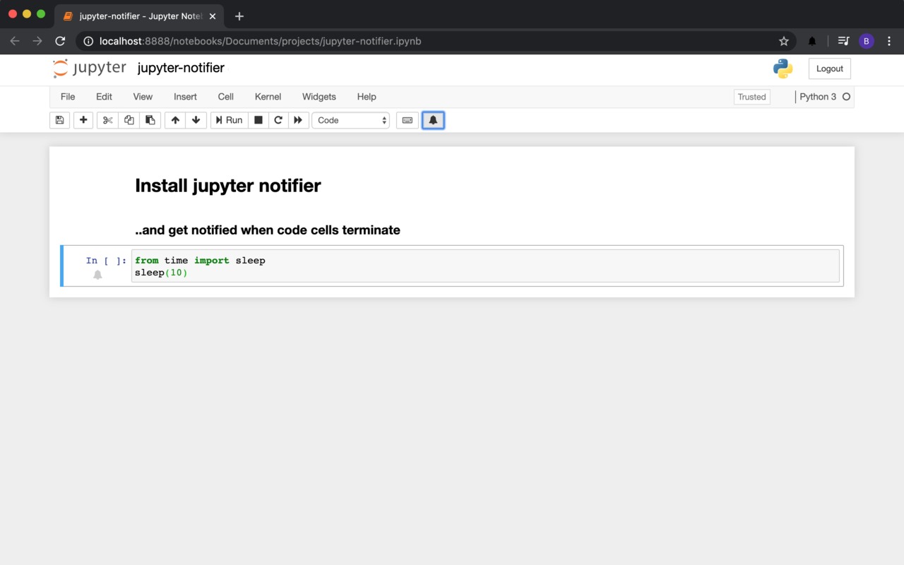Interrupt the kernel with the stop square
Screen dimensions: 904x565
(x=258, y=120)
